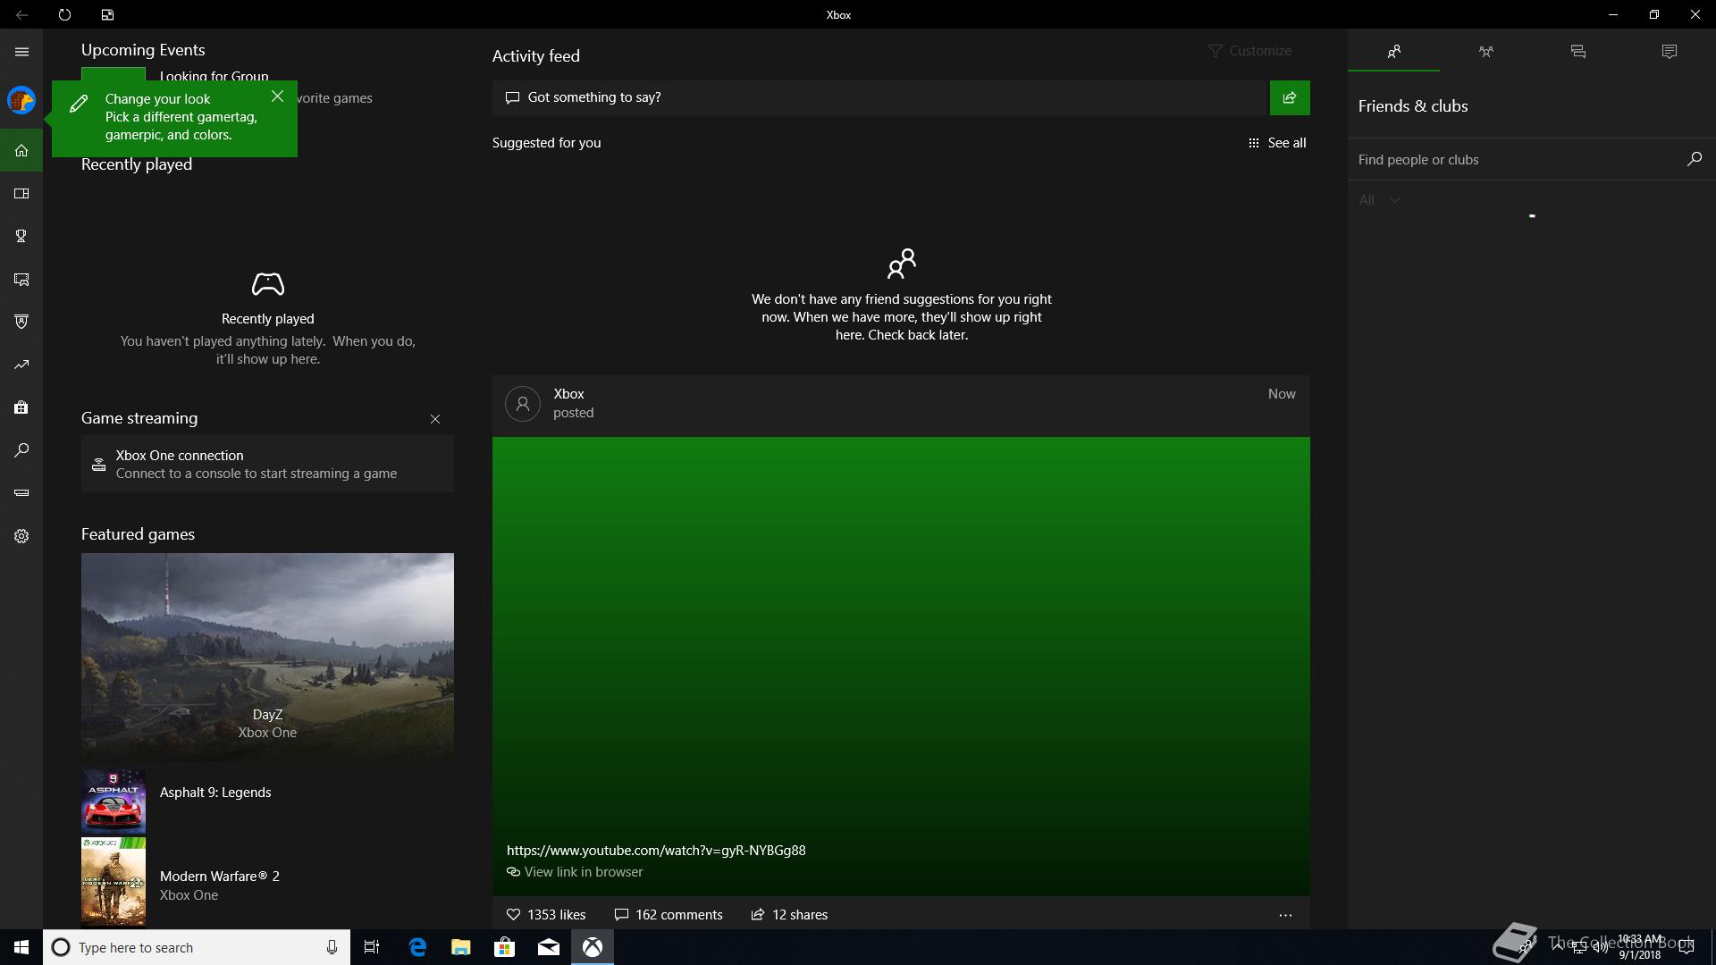Switch to Activity alerts tab in right panel
Viewport: 1716px width, 965px height.
(1669, 51)
